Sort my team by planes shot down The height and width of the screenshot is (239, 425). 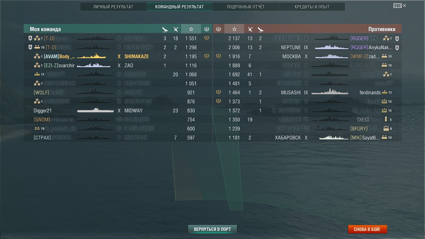[176, 29]
